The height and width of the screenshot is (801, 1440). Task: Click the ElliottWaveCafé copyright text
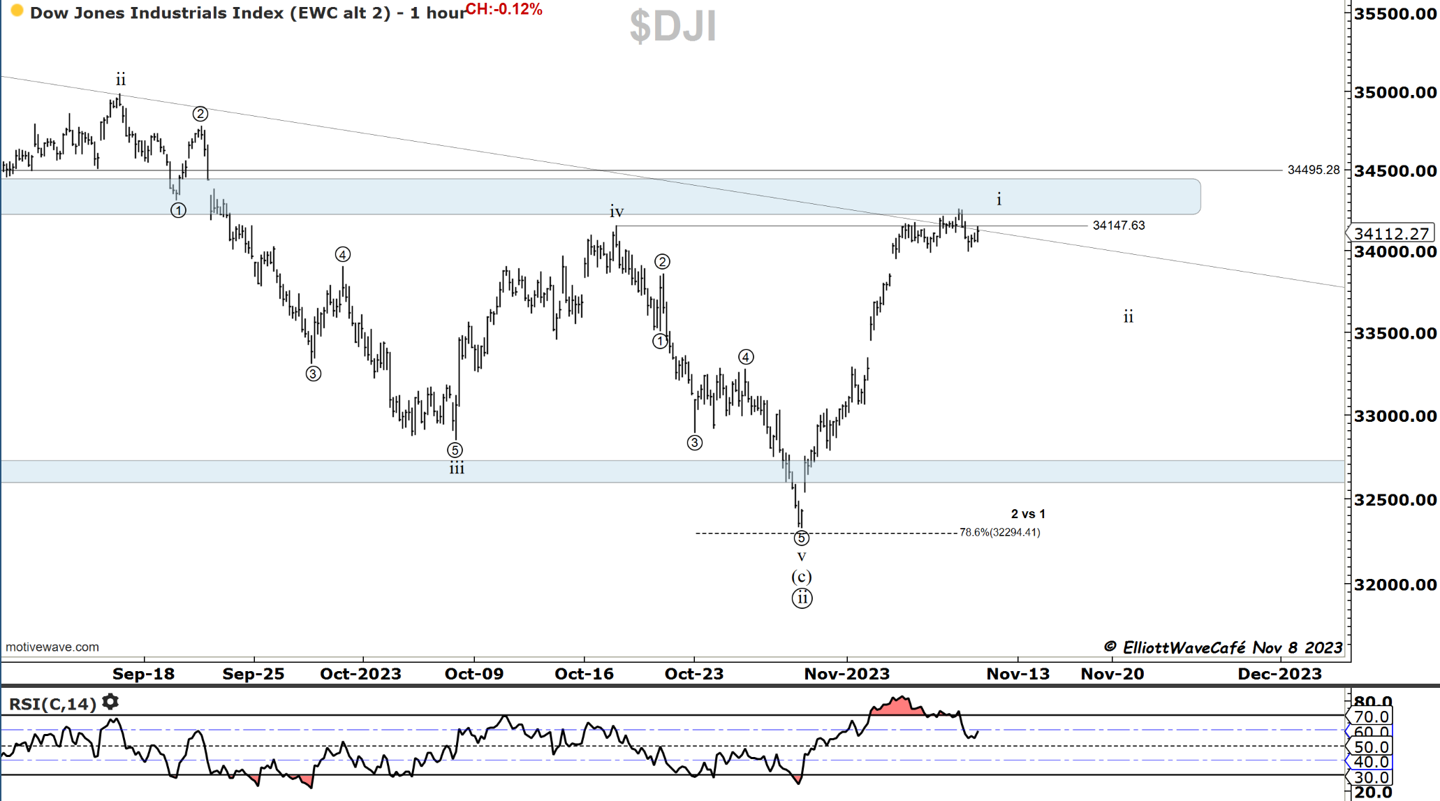tap(1222, 647)
